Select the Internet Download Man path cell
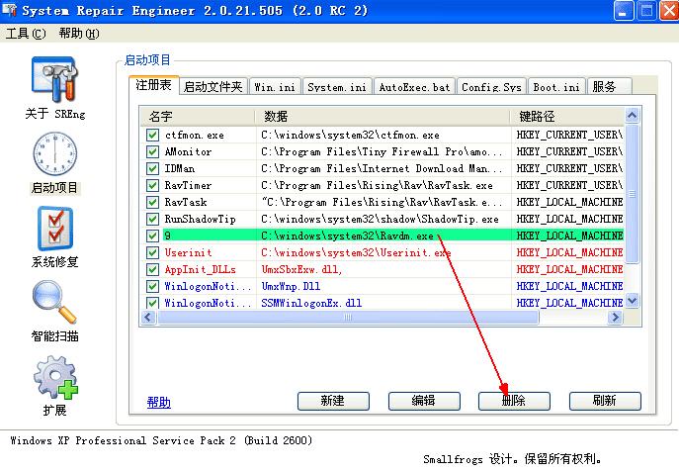679x472 pixels. [383, 168]
